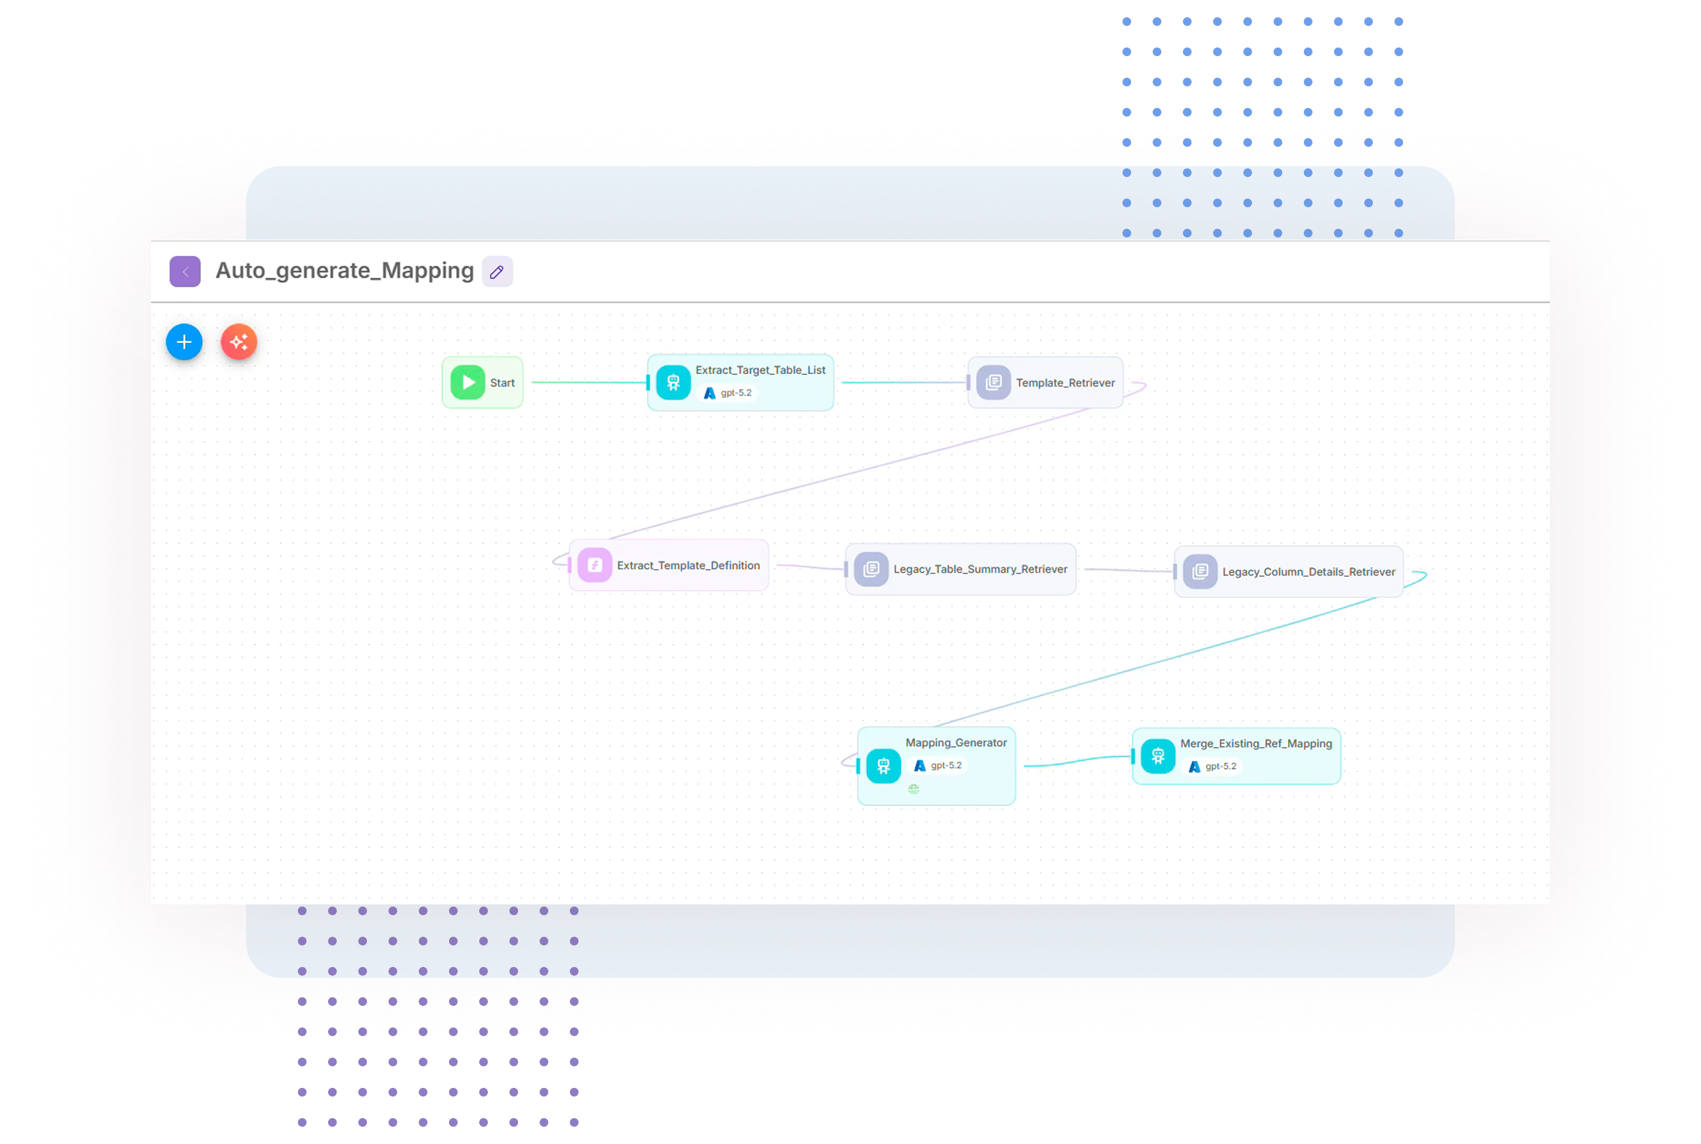Click the globe icon in Mapping_Generator node
The image size is (1701, 1144).
click(x=913, y=789)
